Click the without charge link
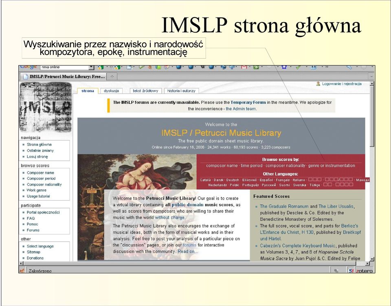Viewport: 391px width, 306px height. click(x=170, y=217)
